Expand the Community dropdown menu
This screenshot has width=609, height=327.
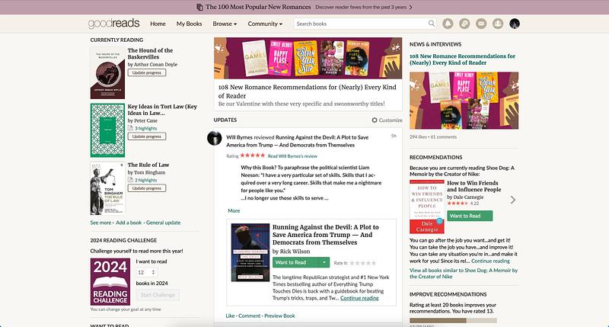[266, 24]
